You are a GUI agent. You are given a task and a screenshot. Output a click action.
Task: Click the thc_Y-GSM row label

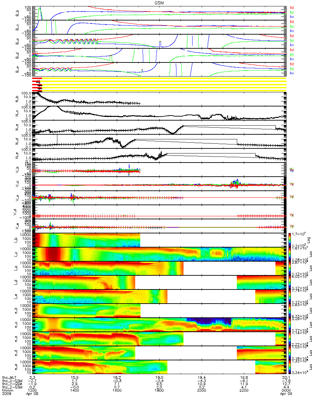(12, 384)
